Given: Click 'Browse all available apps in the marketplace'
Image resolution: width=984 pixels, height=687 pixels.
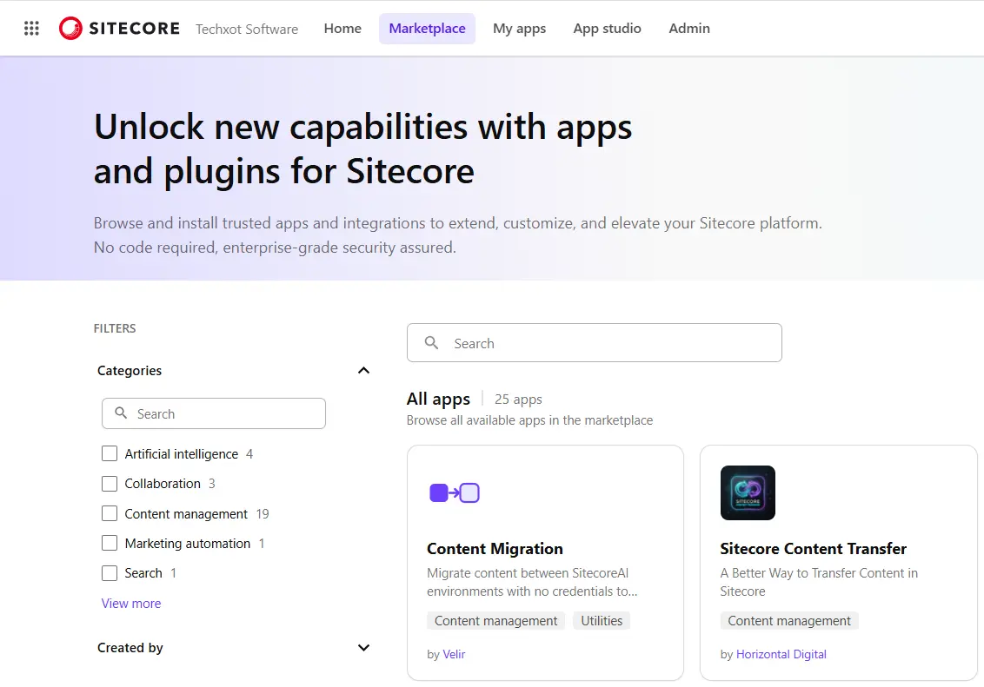Looking at the screenshot, I should [529, 420].
